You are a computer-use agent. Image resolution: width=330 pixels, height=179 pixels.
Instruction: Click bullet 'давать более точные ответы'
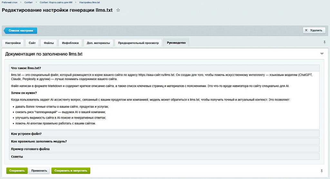[62, 107]
